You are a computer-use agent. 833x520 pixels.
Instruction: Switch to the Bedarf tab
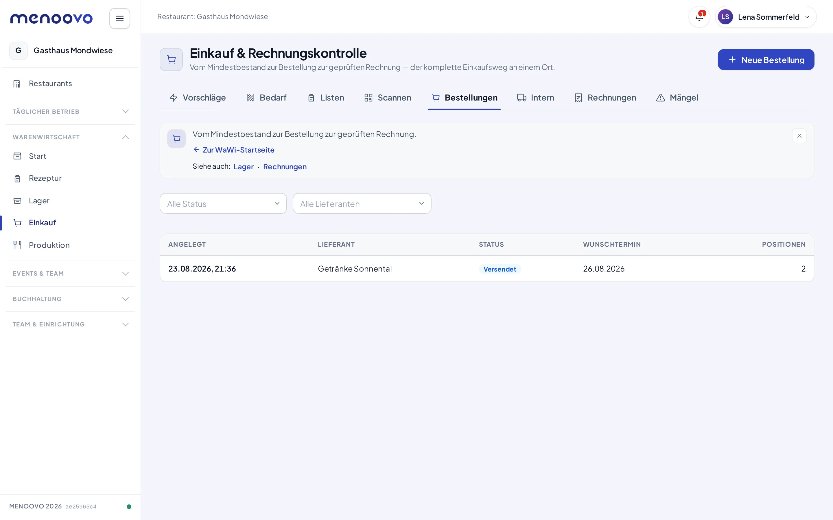[266, 98]
